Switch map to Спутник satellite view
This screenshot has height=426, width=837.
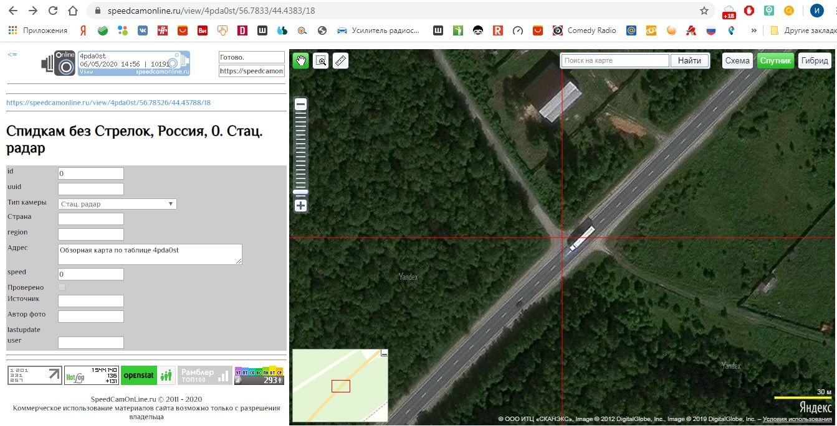coord(775,60)
